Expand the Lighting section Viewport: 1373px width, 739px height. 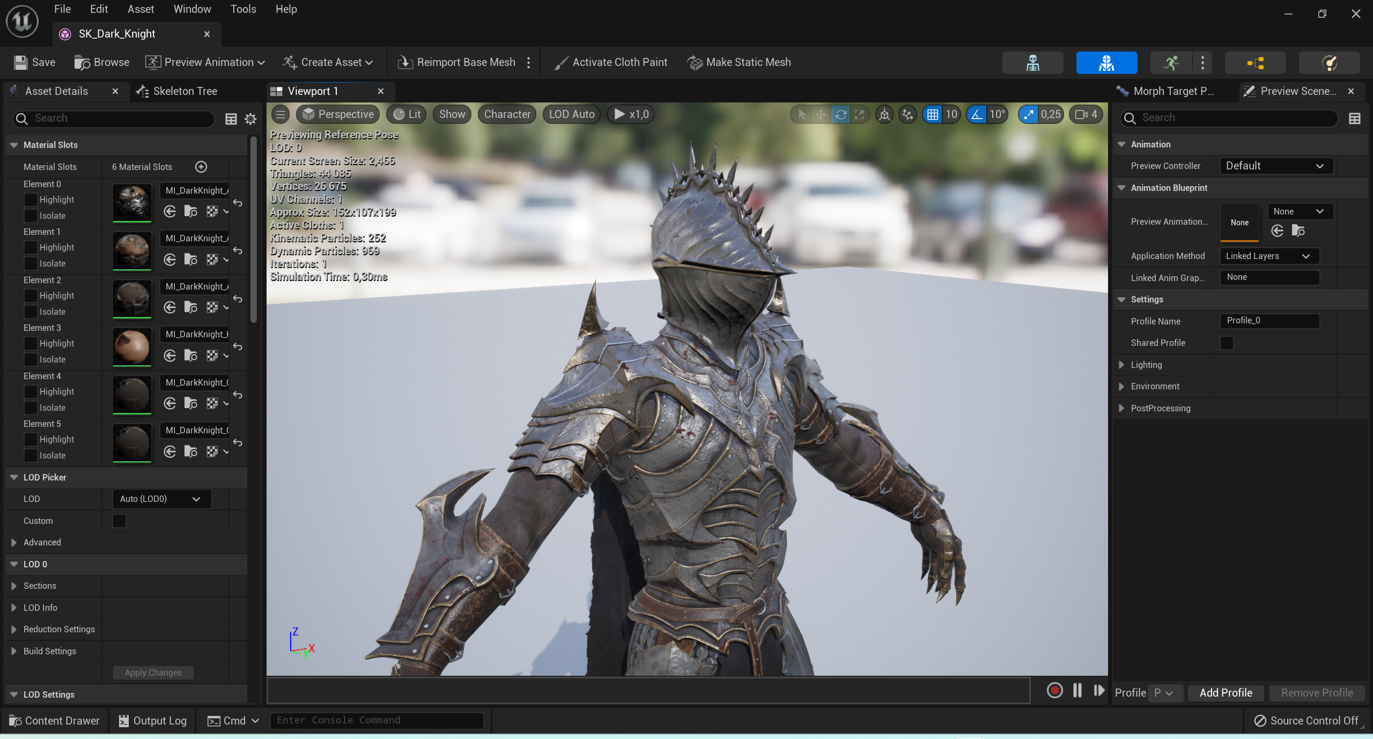point(1121,365)
